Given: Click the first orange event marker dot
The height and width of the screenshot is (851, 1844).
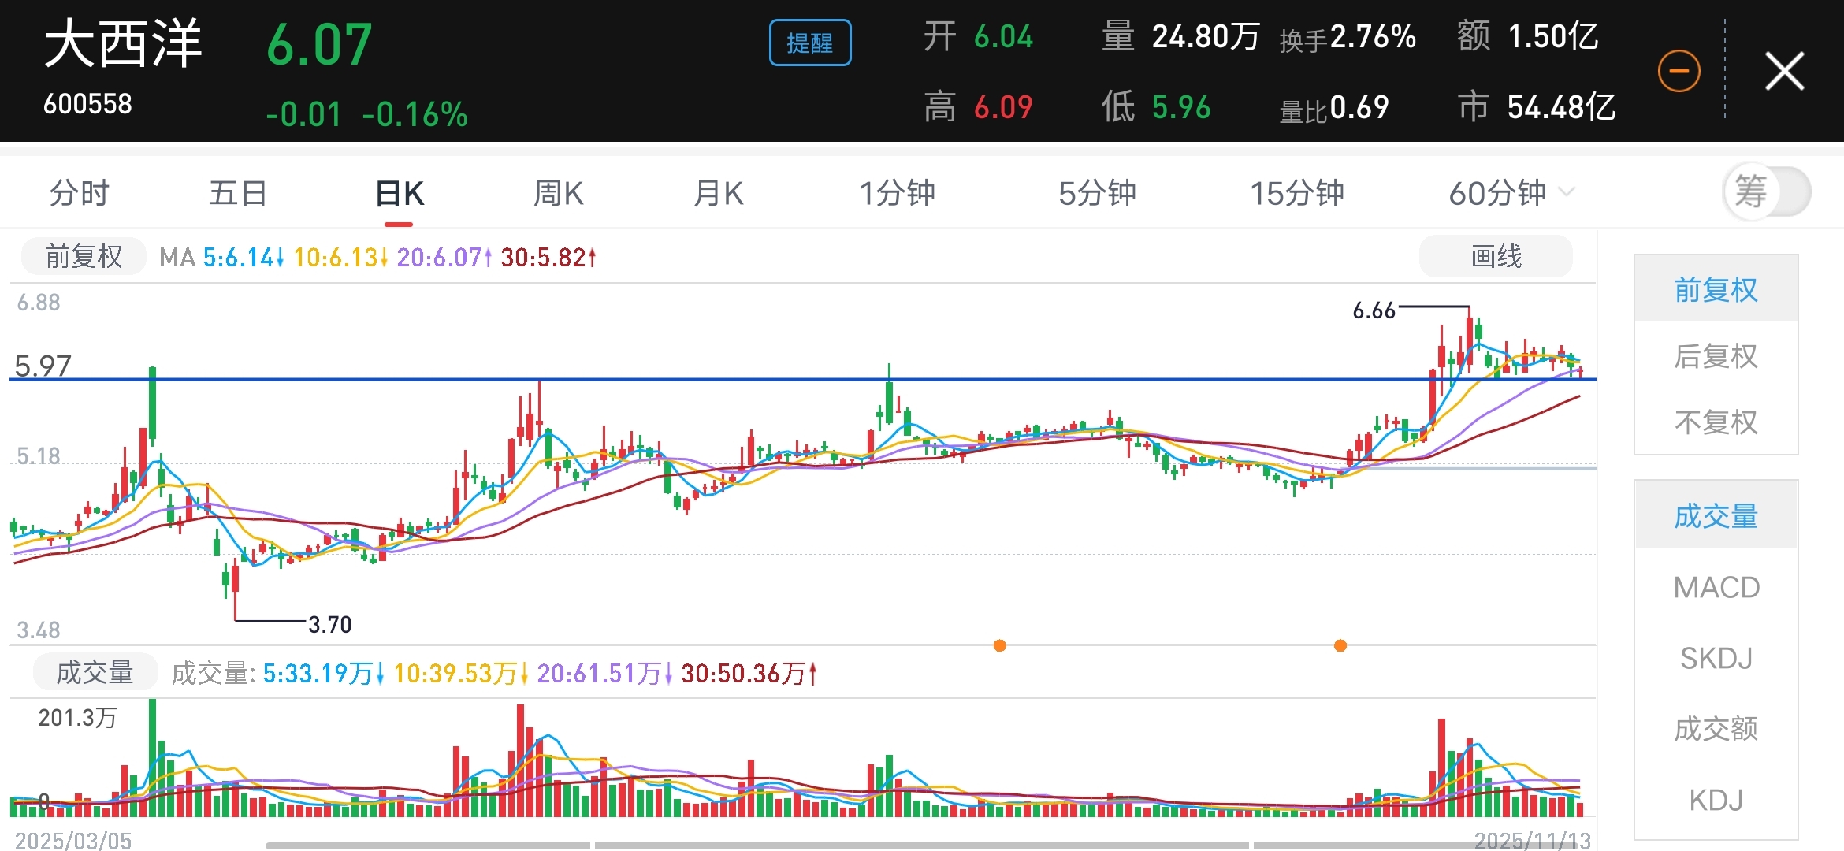Looking at the screenshot, I should click(1000, 645).
